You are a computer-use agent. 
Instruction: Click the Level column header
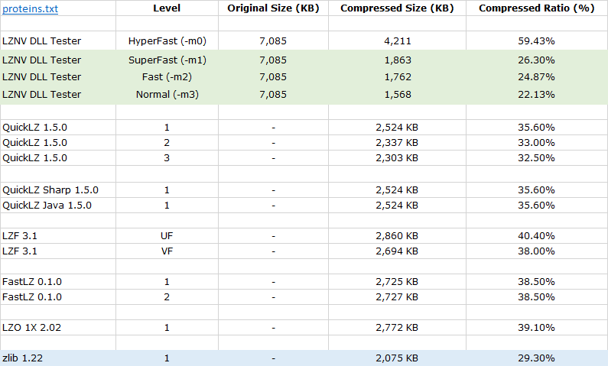[167, 8]
